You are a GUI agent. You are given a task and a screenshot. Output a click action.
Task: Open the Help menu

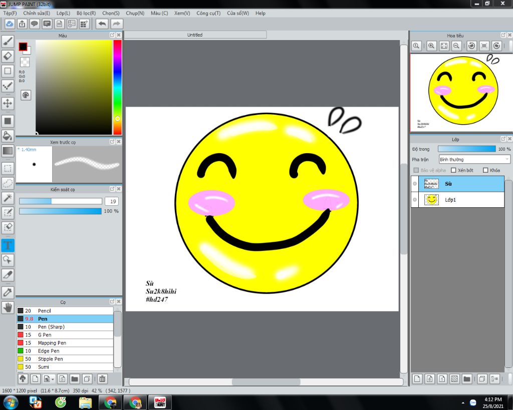(261, 13)
